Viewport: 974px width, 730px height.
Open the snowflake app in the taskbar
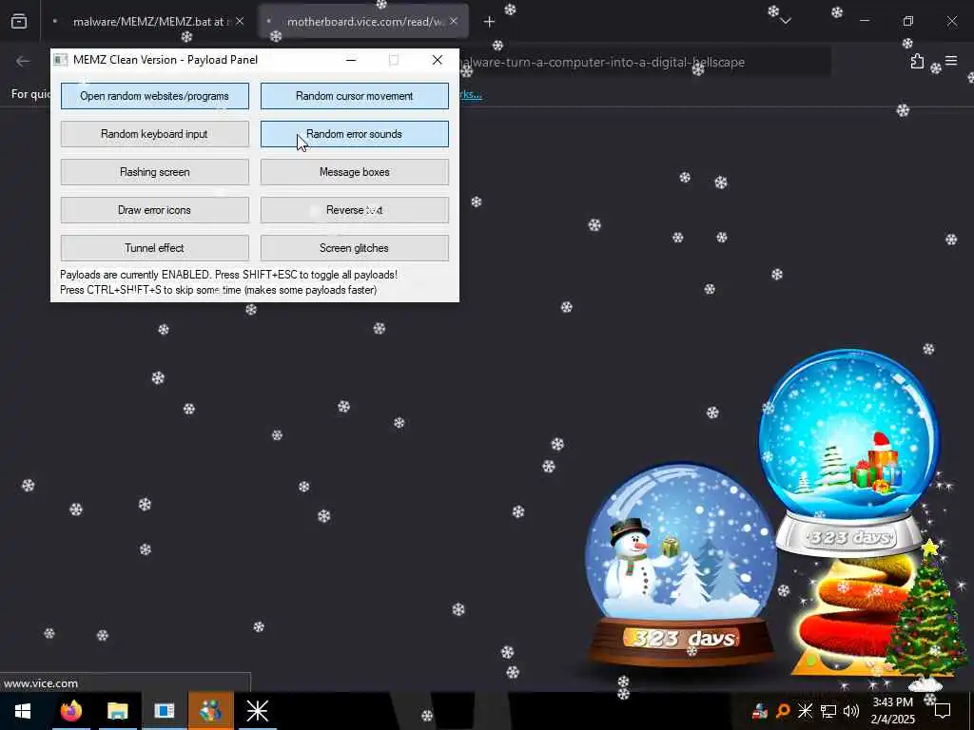click(x=257, y=711)
